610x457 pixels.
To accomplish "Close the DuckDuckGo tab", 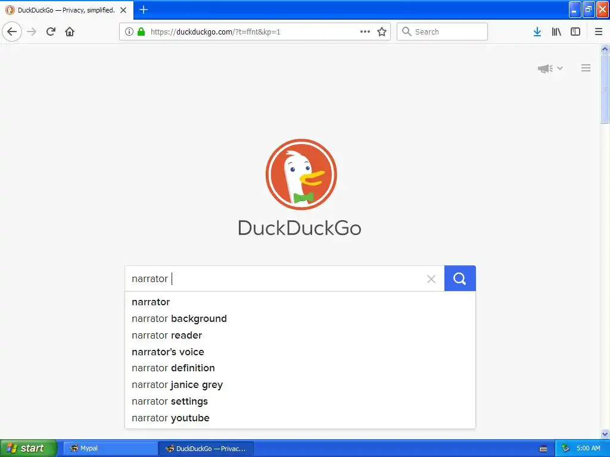I will click(123, 10).
